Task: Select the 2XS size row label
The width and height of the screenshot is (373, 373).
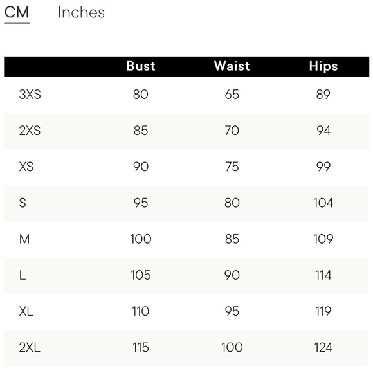Action: click(x=30, y=131)
